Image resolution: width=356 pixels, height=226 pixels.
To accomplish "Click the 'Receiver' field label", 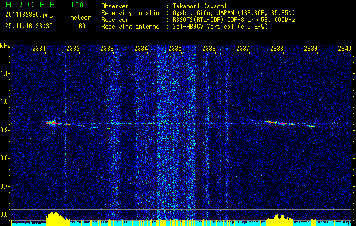I will 115,20.
